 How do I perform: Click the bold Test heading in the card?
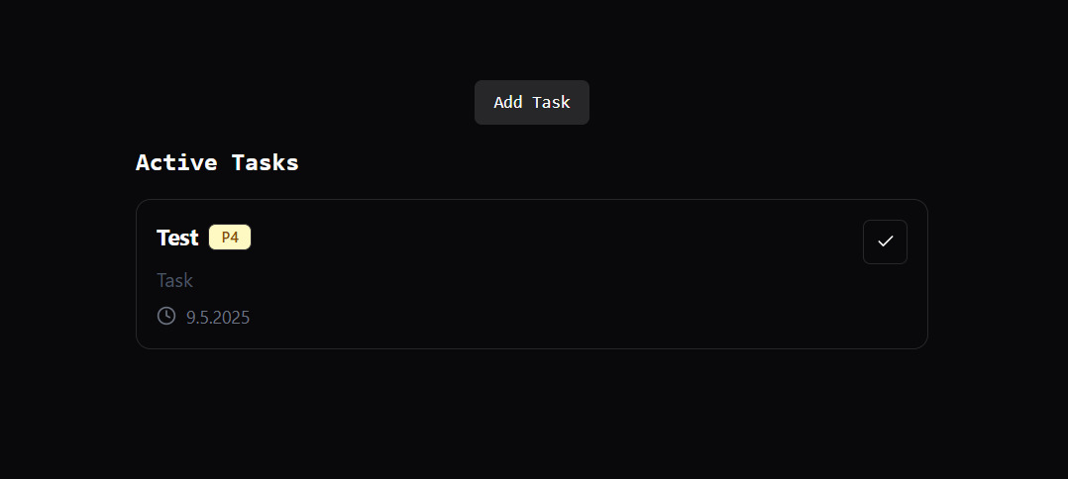(x=178, y=239)
